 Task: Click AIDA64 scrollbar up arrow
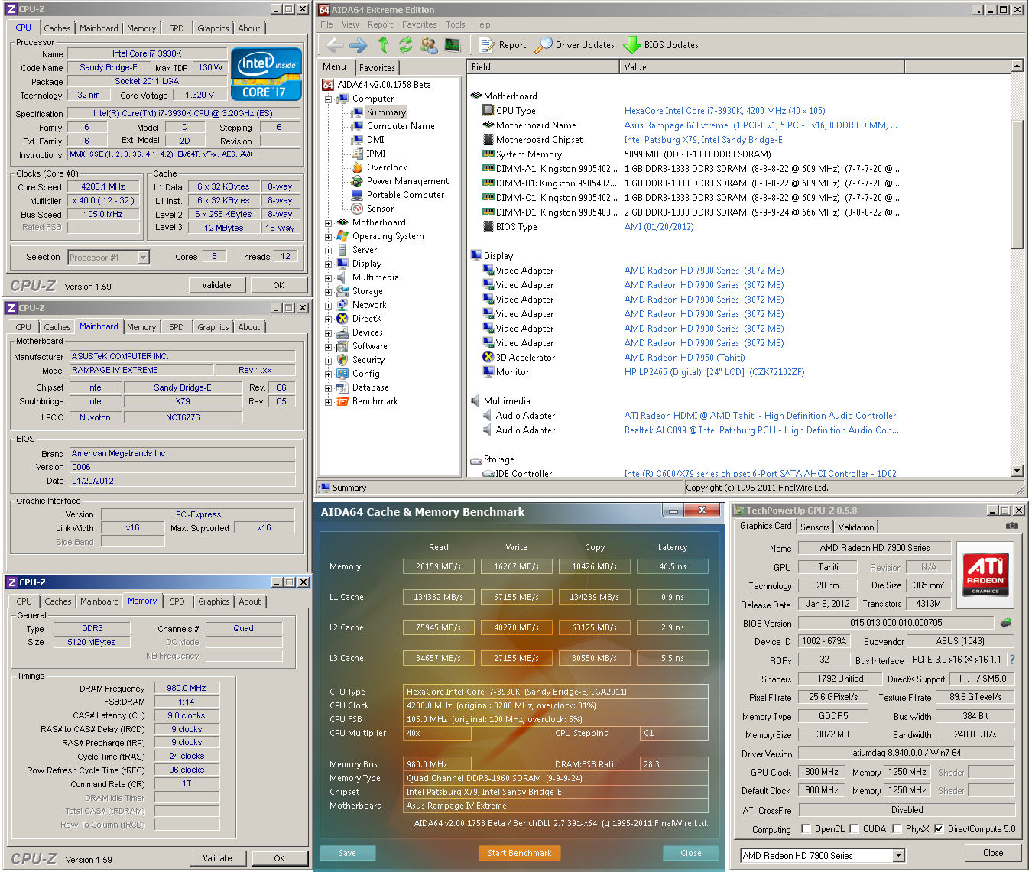[1017, 66]
